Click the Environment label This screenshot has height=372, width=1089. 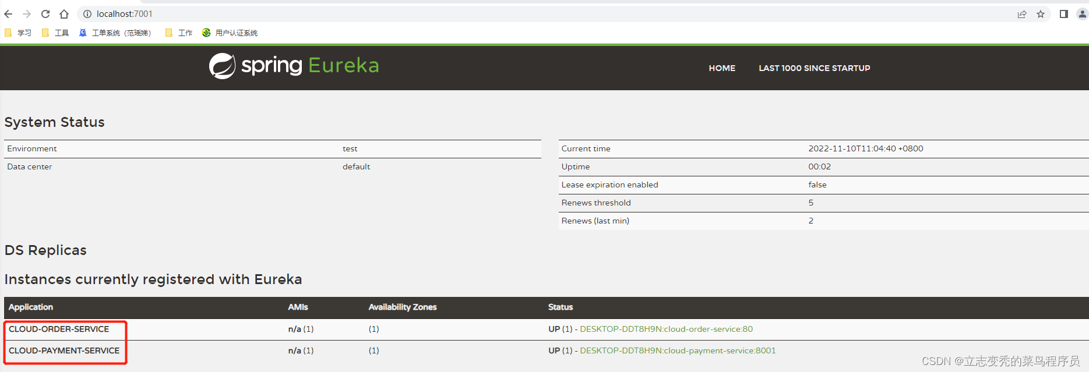32,148
